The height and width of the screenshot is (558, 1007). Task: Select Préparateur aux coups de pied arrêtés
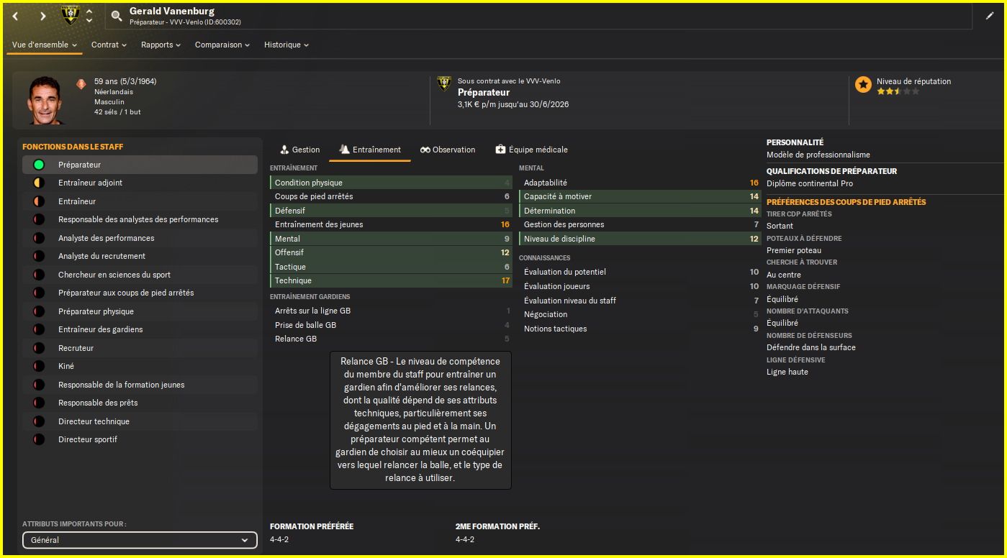[140, 293]
